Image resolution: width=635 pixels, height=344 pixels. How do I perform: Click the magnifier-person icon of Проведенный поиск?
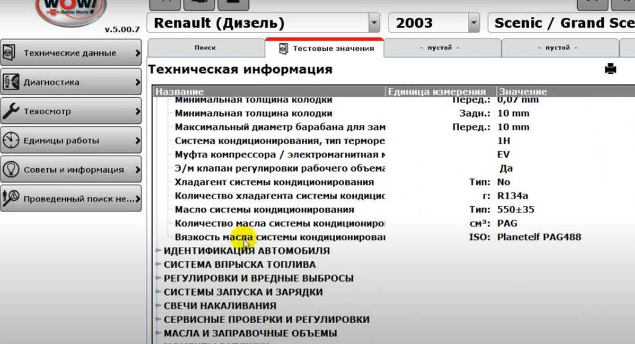click(x=11, y=198)
